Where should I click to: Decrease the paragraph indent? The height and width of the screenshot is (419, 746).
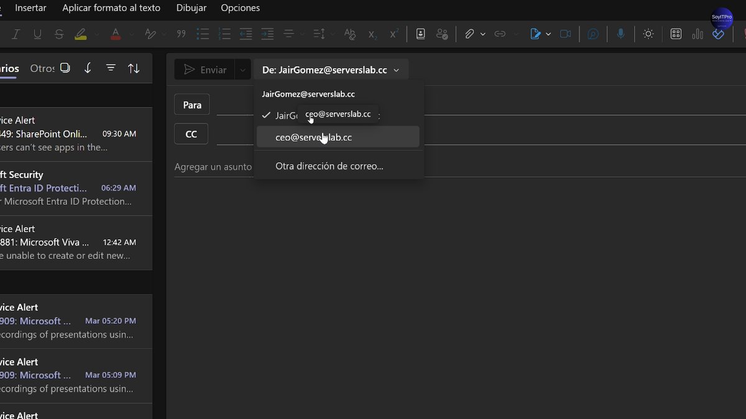point(246,34)
